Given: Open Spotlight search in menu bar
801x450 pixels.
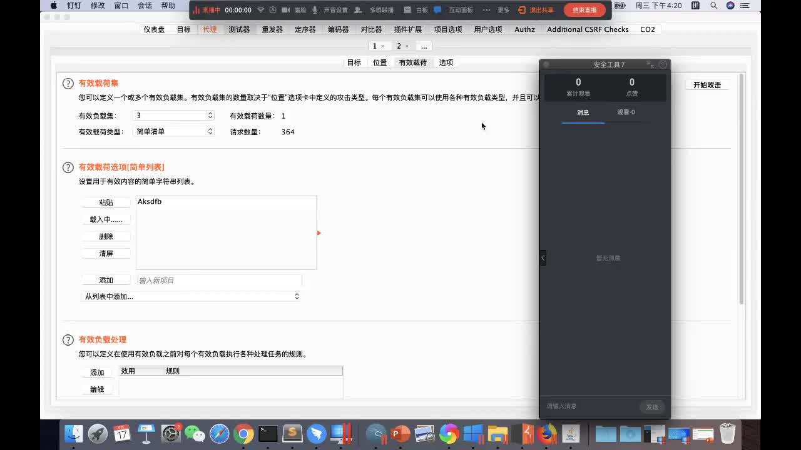Looking at the screenshot, I should point(715,5).
